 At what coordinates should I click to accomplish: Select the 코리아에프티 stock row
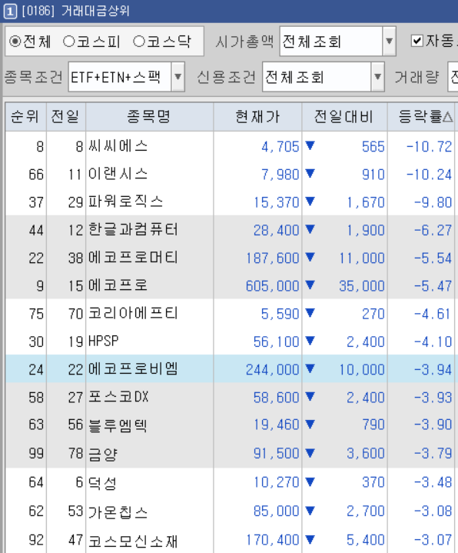point(230,313)
